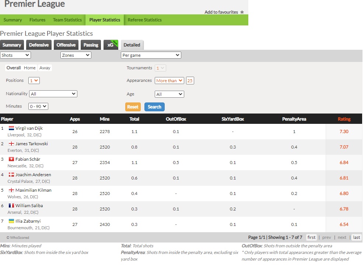Click the blue Search button
Image resolution: width=364 pixels, height=265 pixels.
[x=154, y=107]
